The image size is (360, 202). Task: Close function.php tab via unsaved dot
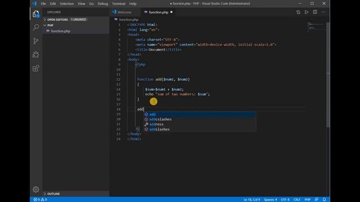click(171, 12)
